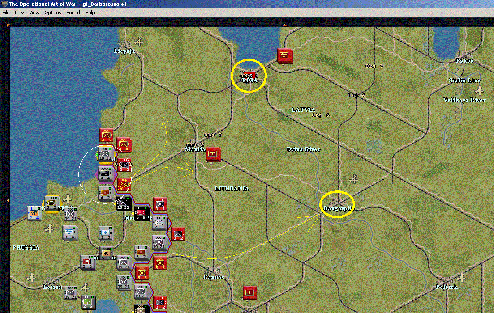Click the Riga objective hex
Screen dimensions: 494x313
(x=249, y=76)
